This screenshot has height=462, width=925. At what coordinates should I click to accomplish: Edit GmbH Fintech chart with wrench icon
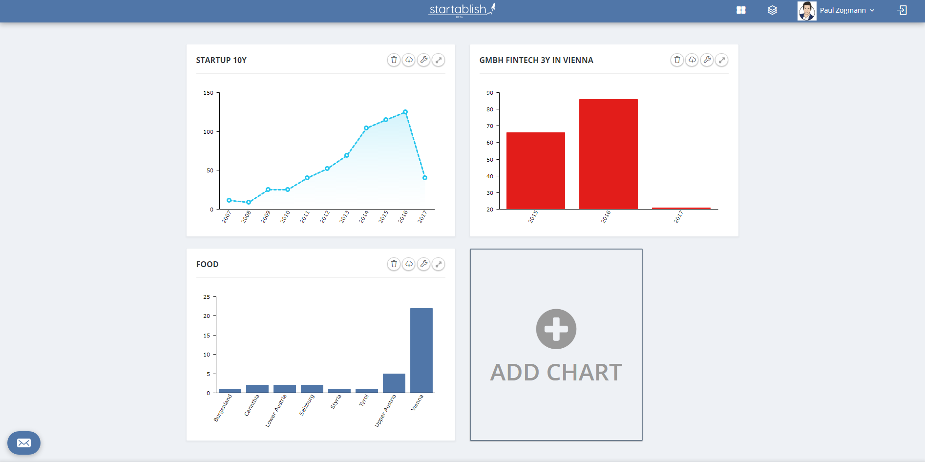(x=707, y=60)
